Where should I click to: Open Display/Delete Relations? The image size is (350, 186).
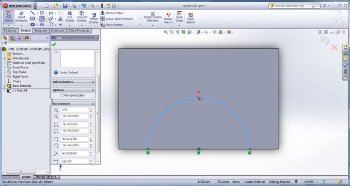click(153, 16)
